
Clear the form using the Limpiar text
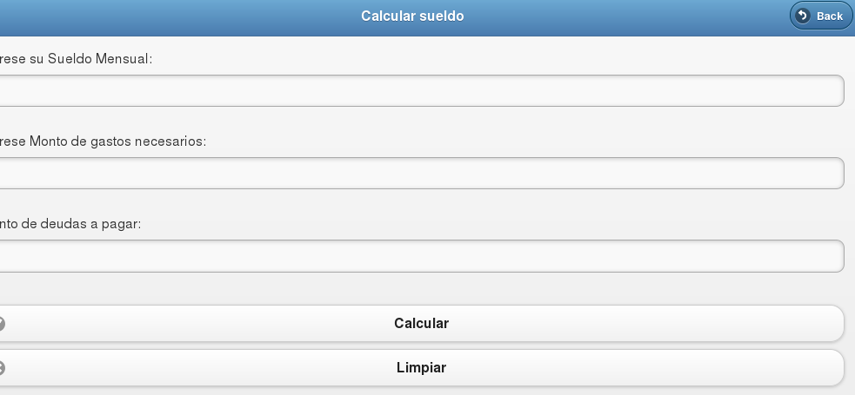(421, 368)
